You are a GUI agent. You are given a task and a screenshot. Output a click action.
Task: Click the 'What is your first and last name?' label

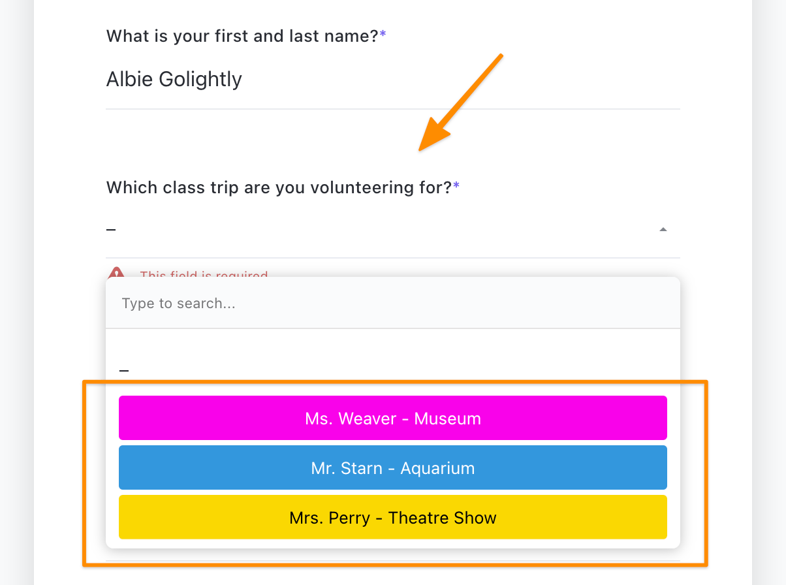click(242, 36)
